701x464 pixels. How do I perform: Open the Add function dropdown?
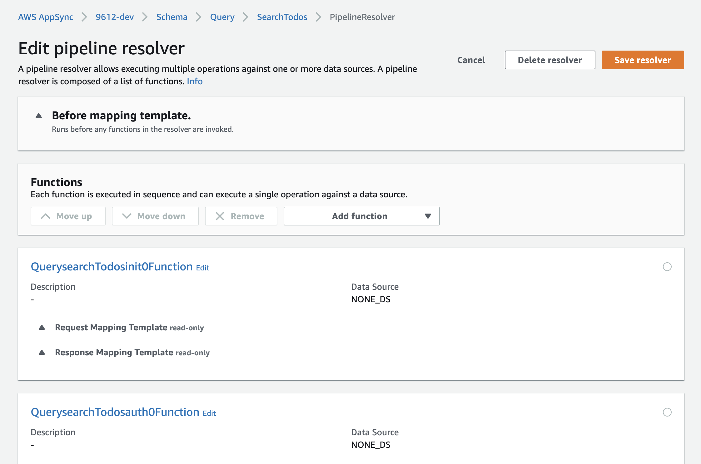point(361,216)
